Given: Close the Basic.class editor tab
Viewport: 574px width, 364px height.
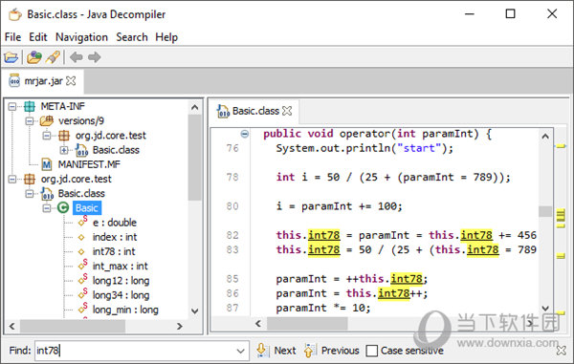Looking at the screenshot, I should (x=288, y=111).
